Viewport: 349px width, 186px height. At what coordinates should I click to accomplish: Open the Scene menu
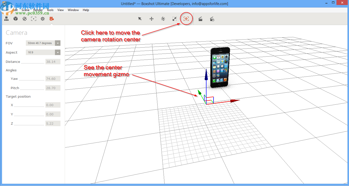[25, 10]
